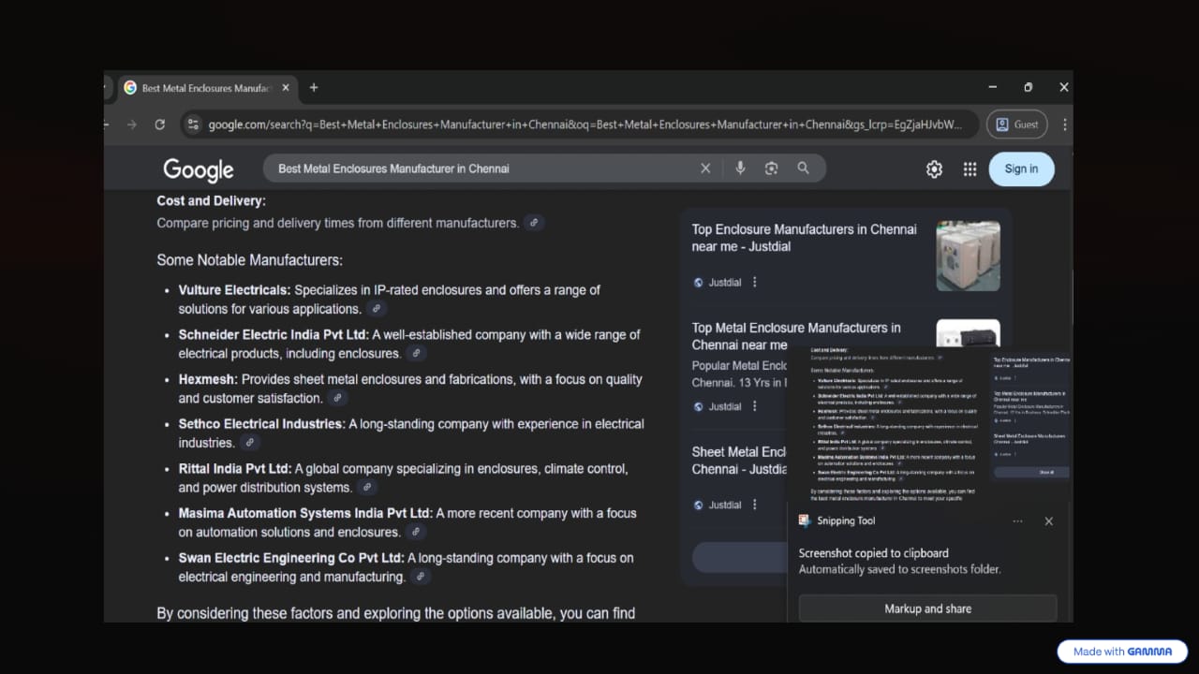This screenshot has width=1199, height=674.
Task: Reload the page with the refresh icon
Action: pyautogui.click(x=160, y=125)
